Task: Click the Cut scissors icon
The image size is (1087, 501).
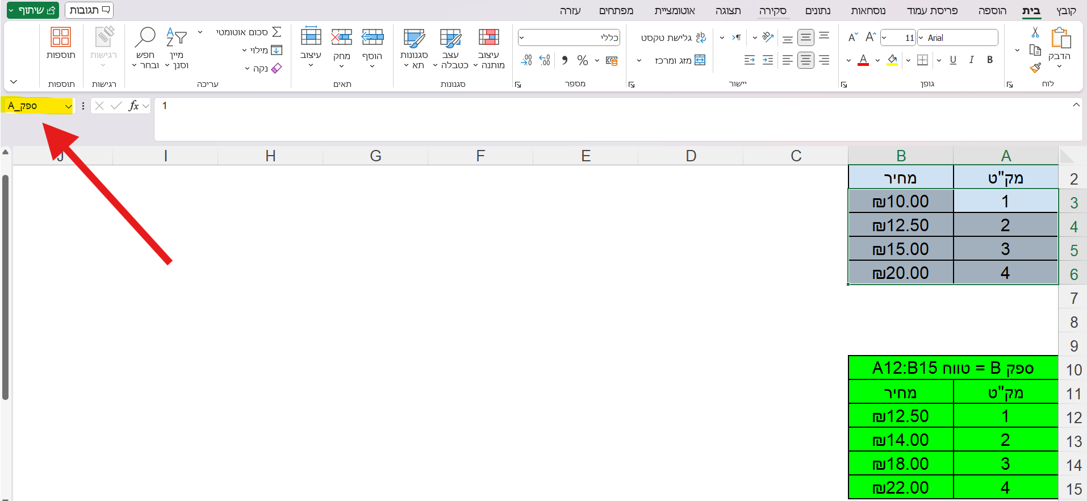Action: [x=1035, y=32]
